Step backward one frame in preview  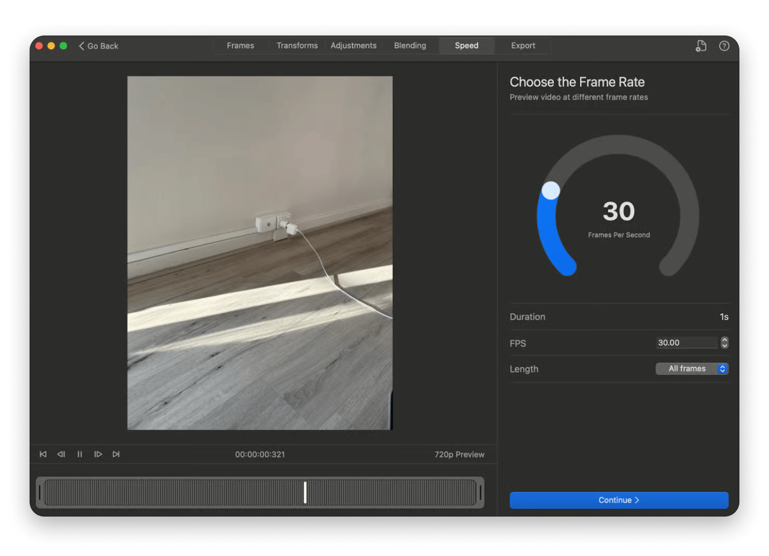[61, 454]
